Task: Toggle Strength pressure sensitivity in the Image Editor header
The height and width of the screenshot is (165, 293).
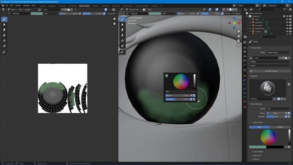Action: (104, 13)
